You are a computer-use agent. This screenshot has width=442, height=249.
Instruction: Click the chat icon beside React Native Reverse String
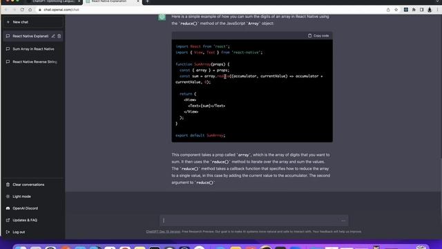[x=8, y=62]
